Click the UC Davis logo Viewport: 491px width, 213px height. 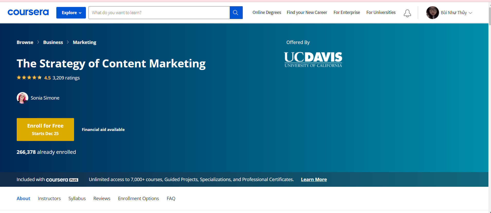[x=313, y=60]
